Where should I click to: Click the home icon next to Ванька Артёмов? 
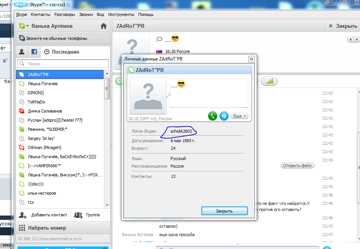[x=104, y=26]
